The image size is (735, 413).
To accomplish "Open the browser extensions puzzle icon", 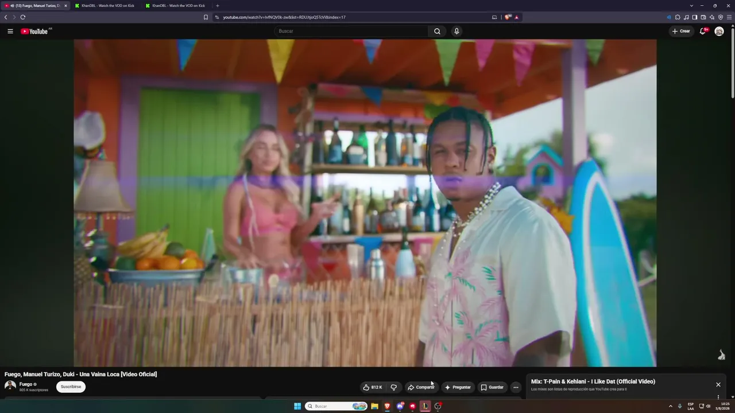I will coord(678,17).
